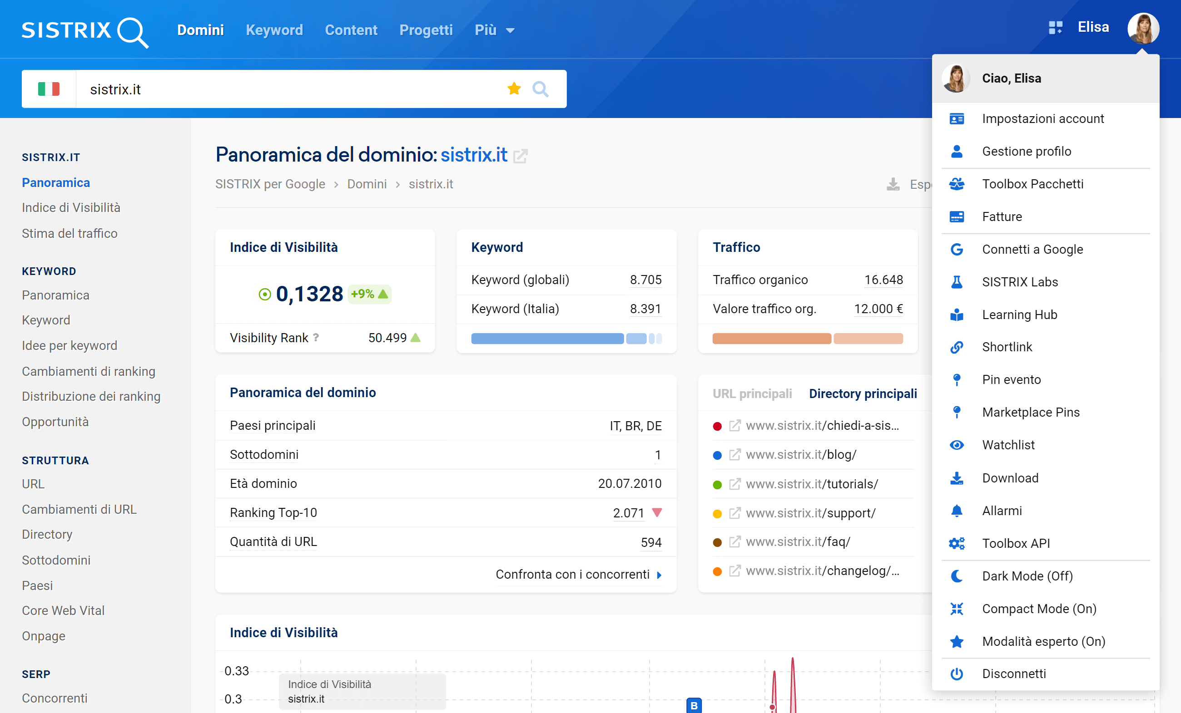Click the Fatture invoice icon
Image resolution: width=1181 pixels, height=713 pixels.
point(957,217)
